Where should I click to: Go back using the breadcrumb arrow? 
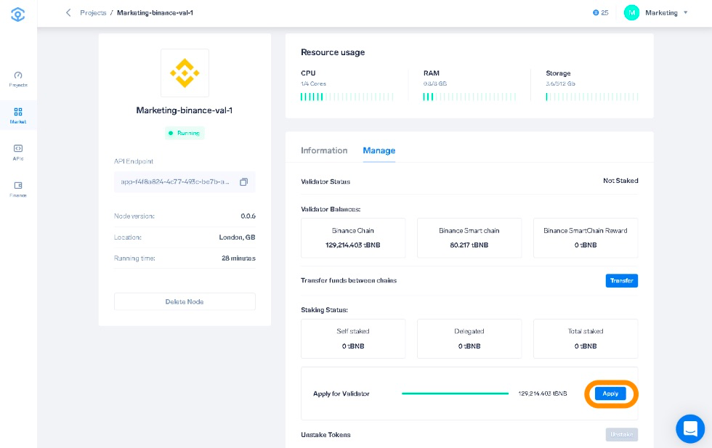(x=68, y=13)
